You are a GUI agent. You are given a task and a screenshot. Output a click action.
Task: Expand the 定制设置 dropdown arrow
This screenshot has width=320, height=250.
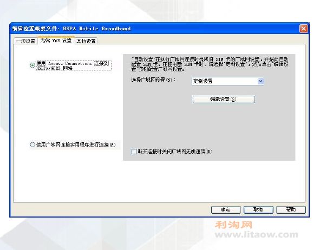pyautogui.click(x=260, y=81)
